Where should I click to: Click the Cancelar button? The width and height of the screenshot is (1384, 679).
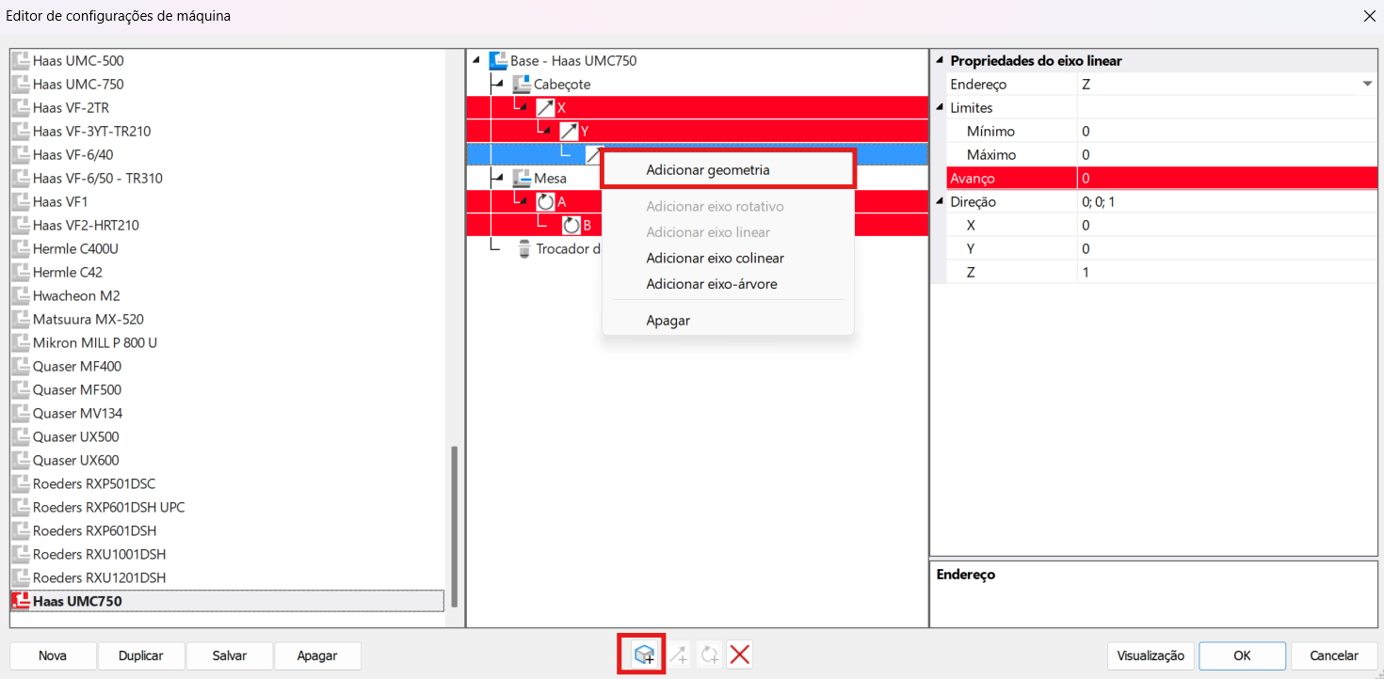coord(1333,655)
